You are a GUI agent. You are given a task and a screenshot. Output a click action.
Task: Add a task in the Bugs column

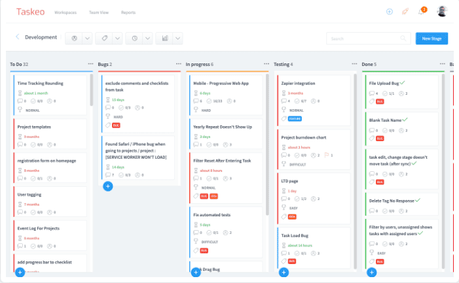click(x=108, y=186)
